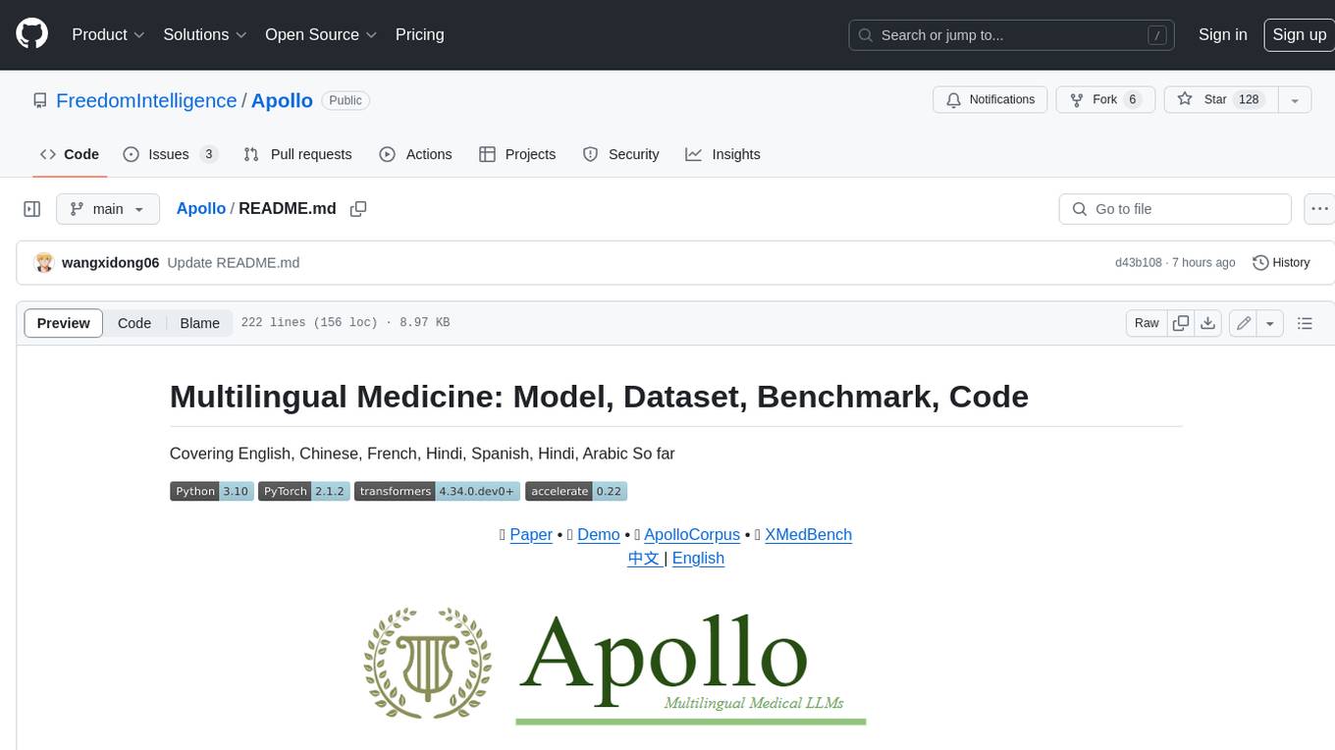Open the Demo link
The width and height of the screenshot is (1335, 750).
click(x=599, y=535)
